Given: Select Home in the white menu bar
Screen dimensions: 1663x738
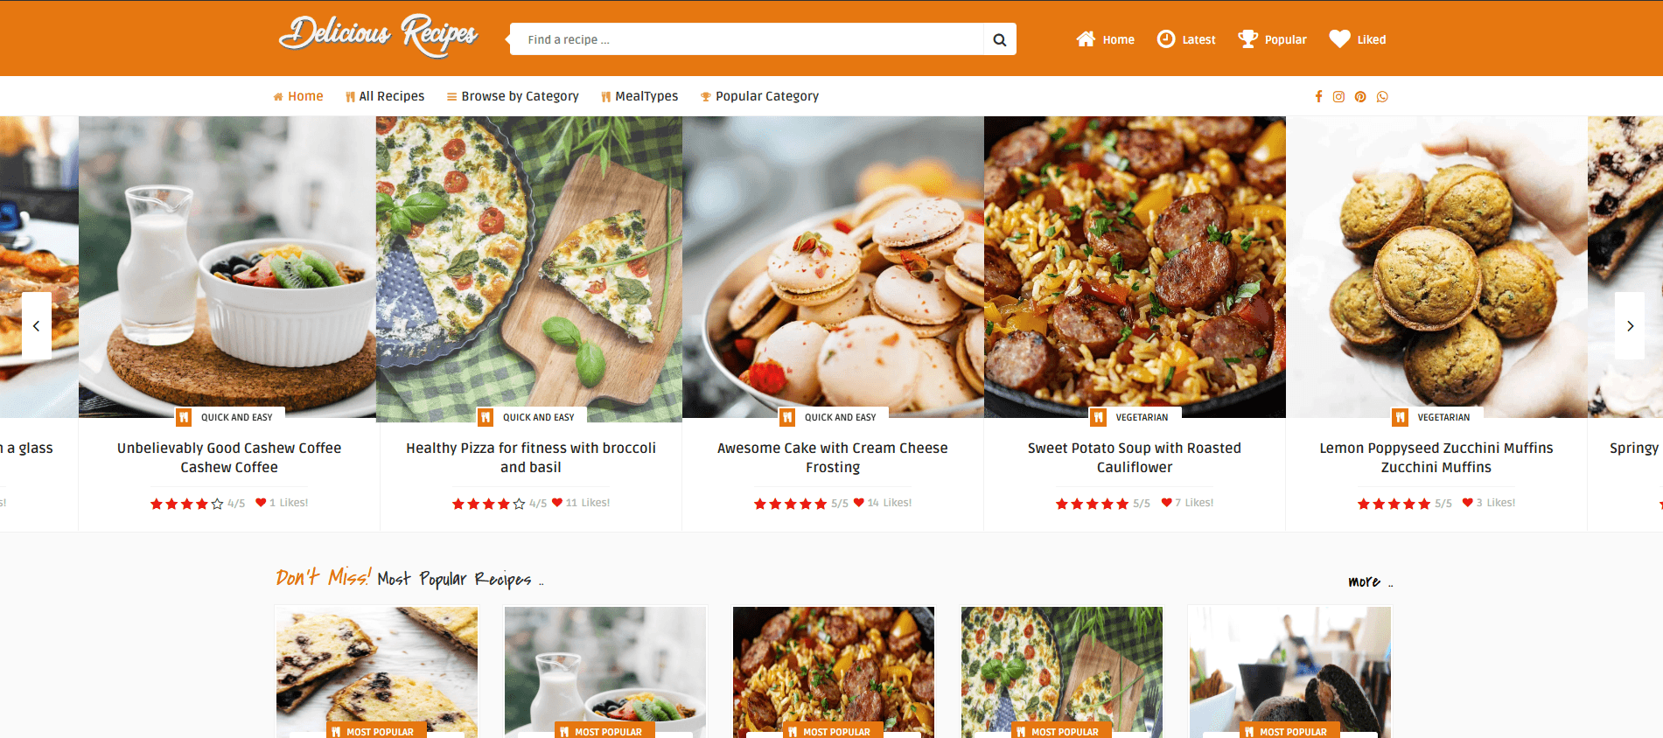Looking at the screenshot, I should (x=297, y=96).
